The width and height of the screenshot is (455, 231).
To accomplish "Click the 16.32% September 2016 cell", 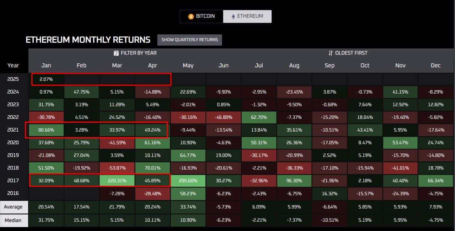I will (330, 193).
